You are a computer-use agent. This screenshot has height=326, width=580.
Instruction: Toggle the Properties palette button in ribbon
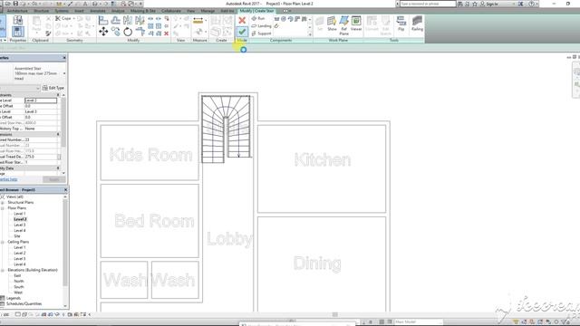[x=17, y=32]
